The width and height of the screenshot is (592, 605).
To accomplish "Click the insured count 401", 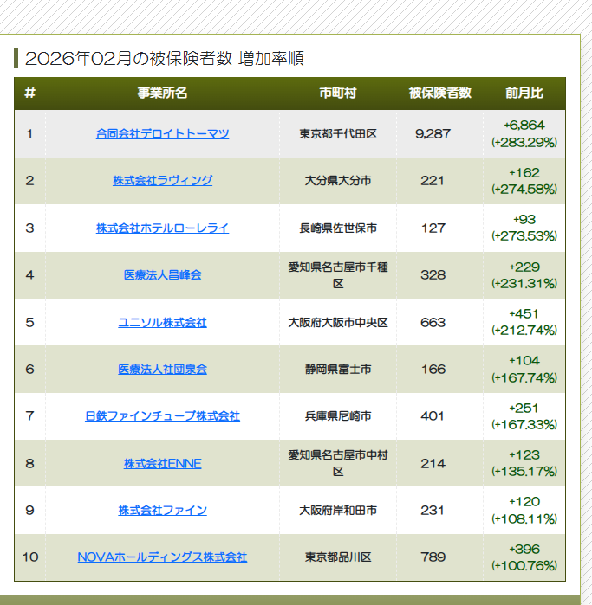I will pos(433,416).
